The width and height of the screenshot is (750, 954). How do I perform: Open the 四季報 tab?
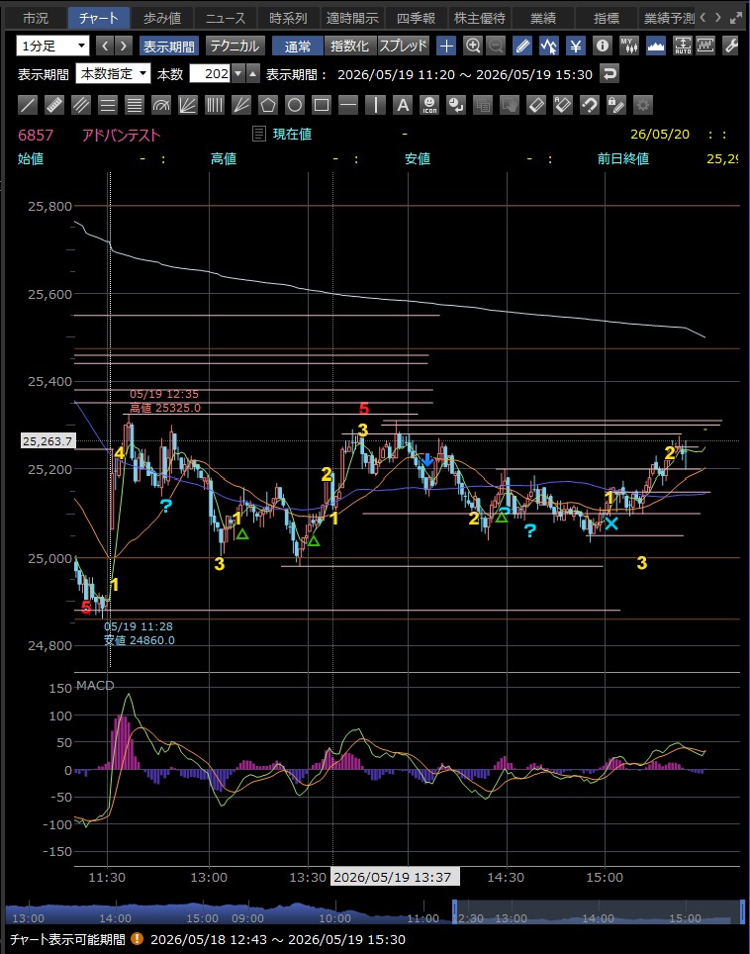(416, 18)
